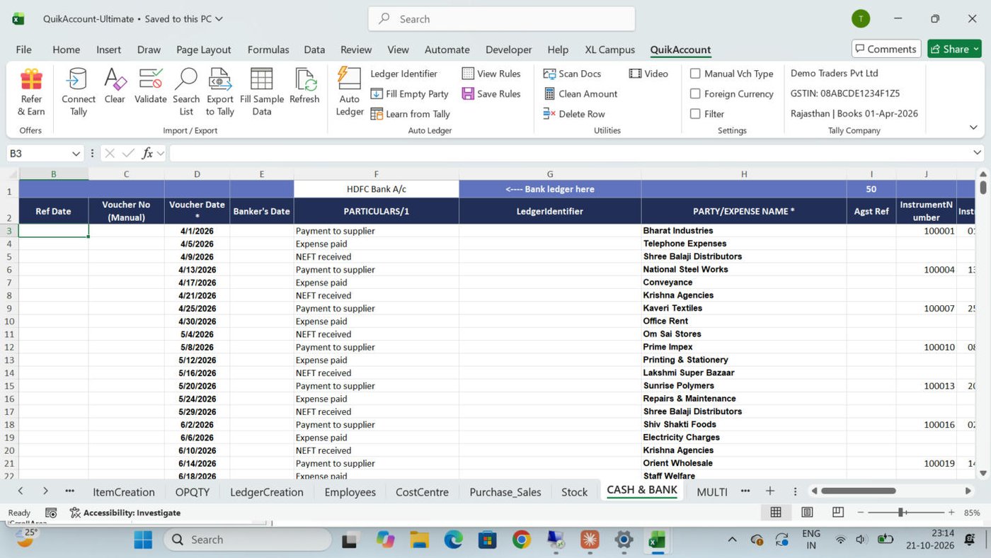
Task: Click Fill Empty Party in ribbon
Action: (x=409, y=93)
